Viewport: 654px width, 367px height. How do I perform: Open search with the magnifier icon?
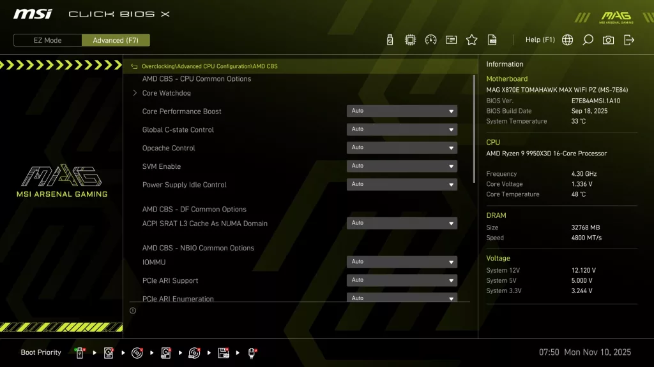coord(587,39)
